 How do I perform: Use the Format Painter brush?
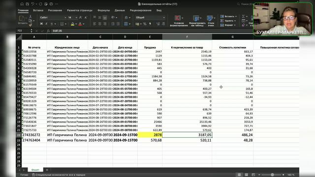pyautogui.click(x=31, y=25)
